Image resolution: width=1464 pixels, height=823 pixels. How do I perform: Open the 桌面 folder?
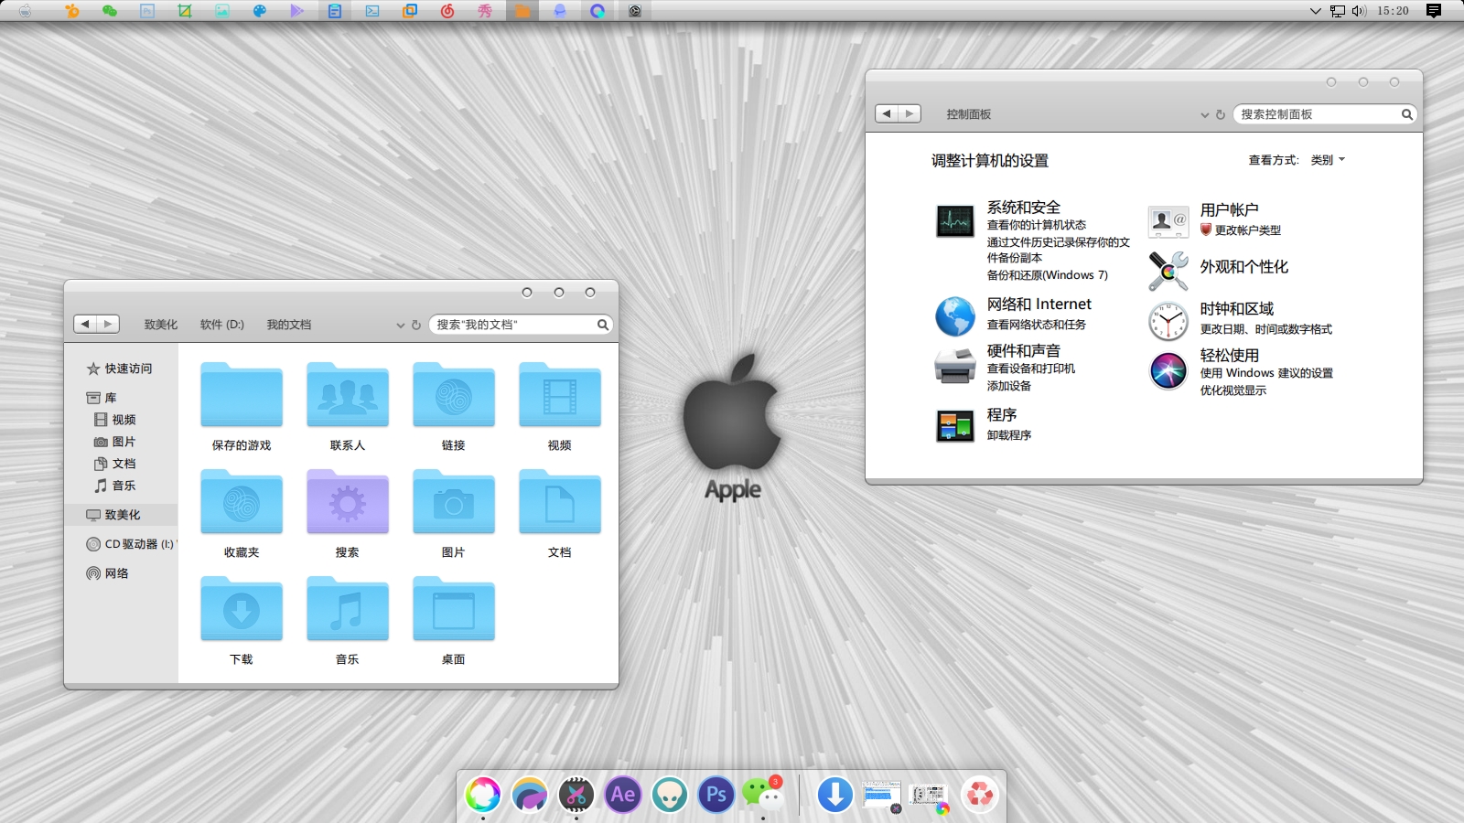pos(454,621)
